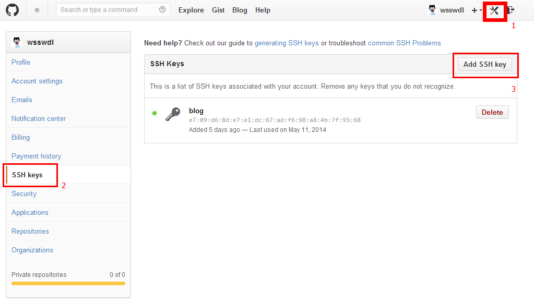Click the key icon beside blog
The height and width of the screenshot is (303, 534).
point(173,115)
